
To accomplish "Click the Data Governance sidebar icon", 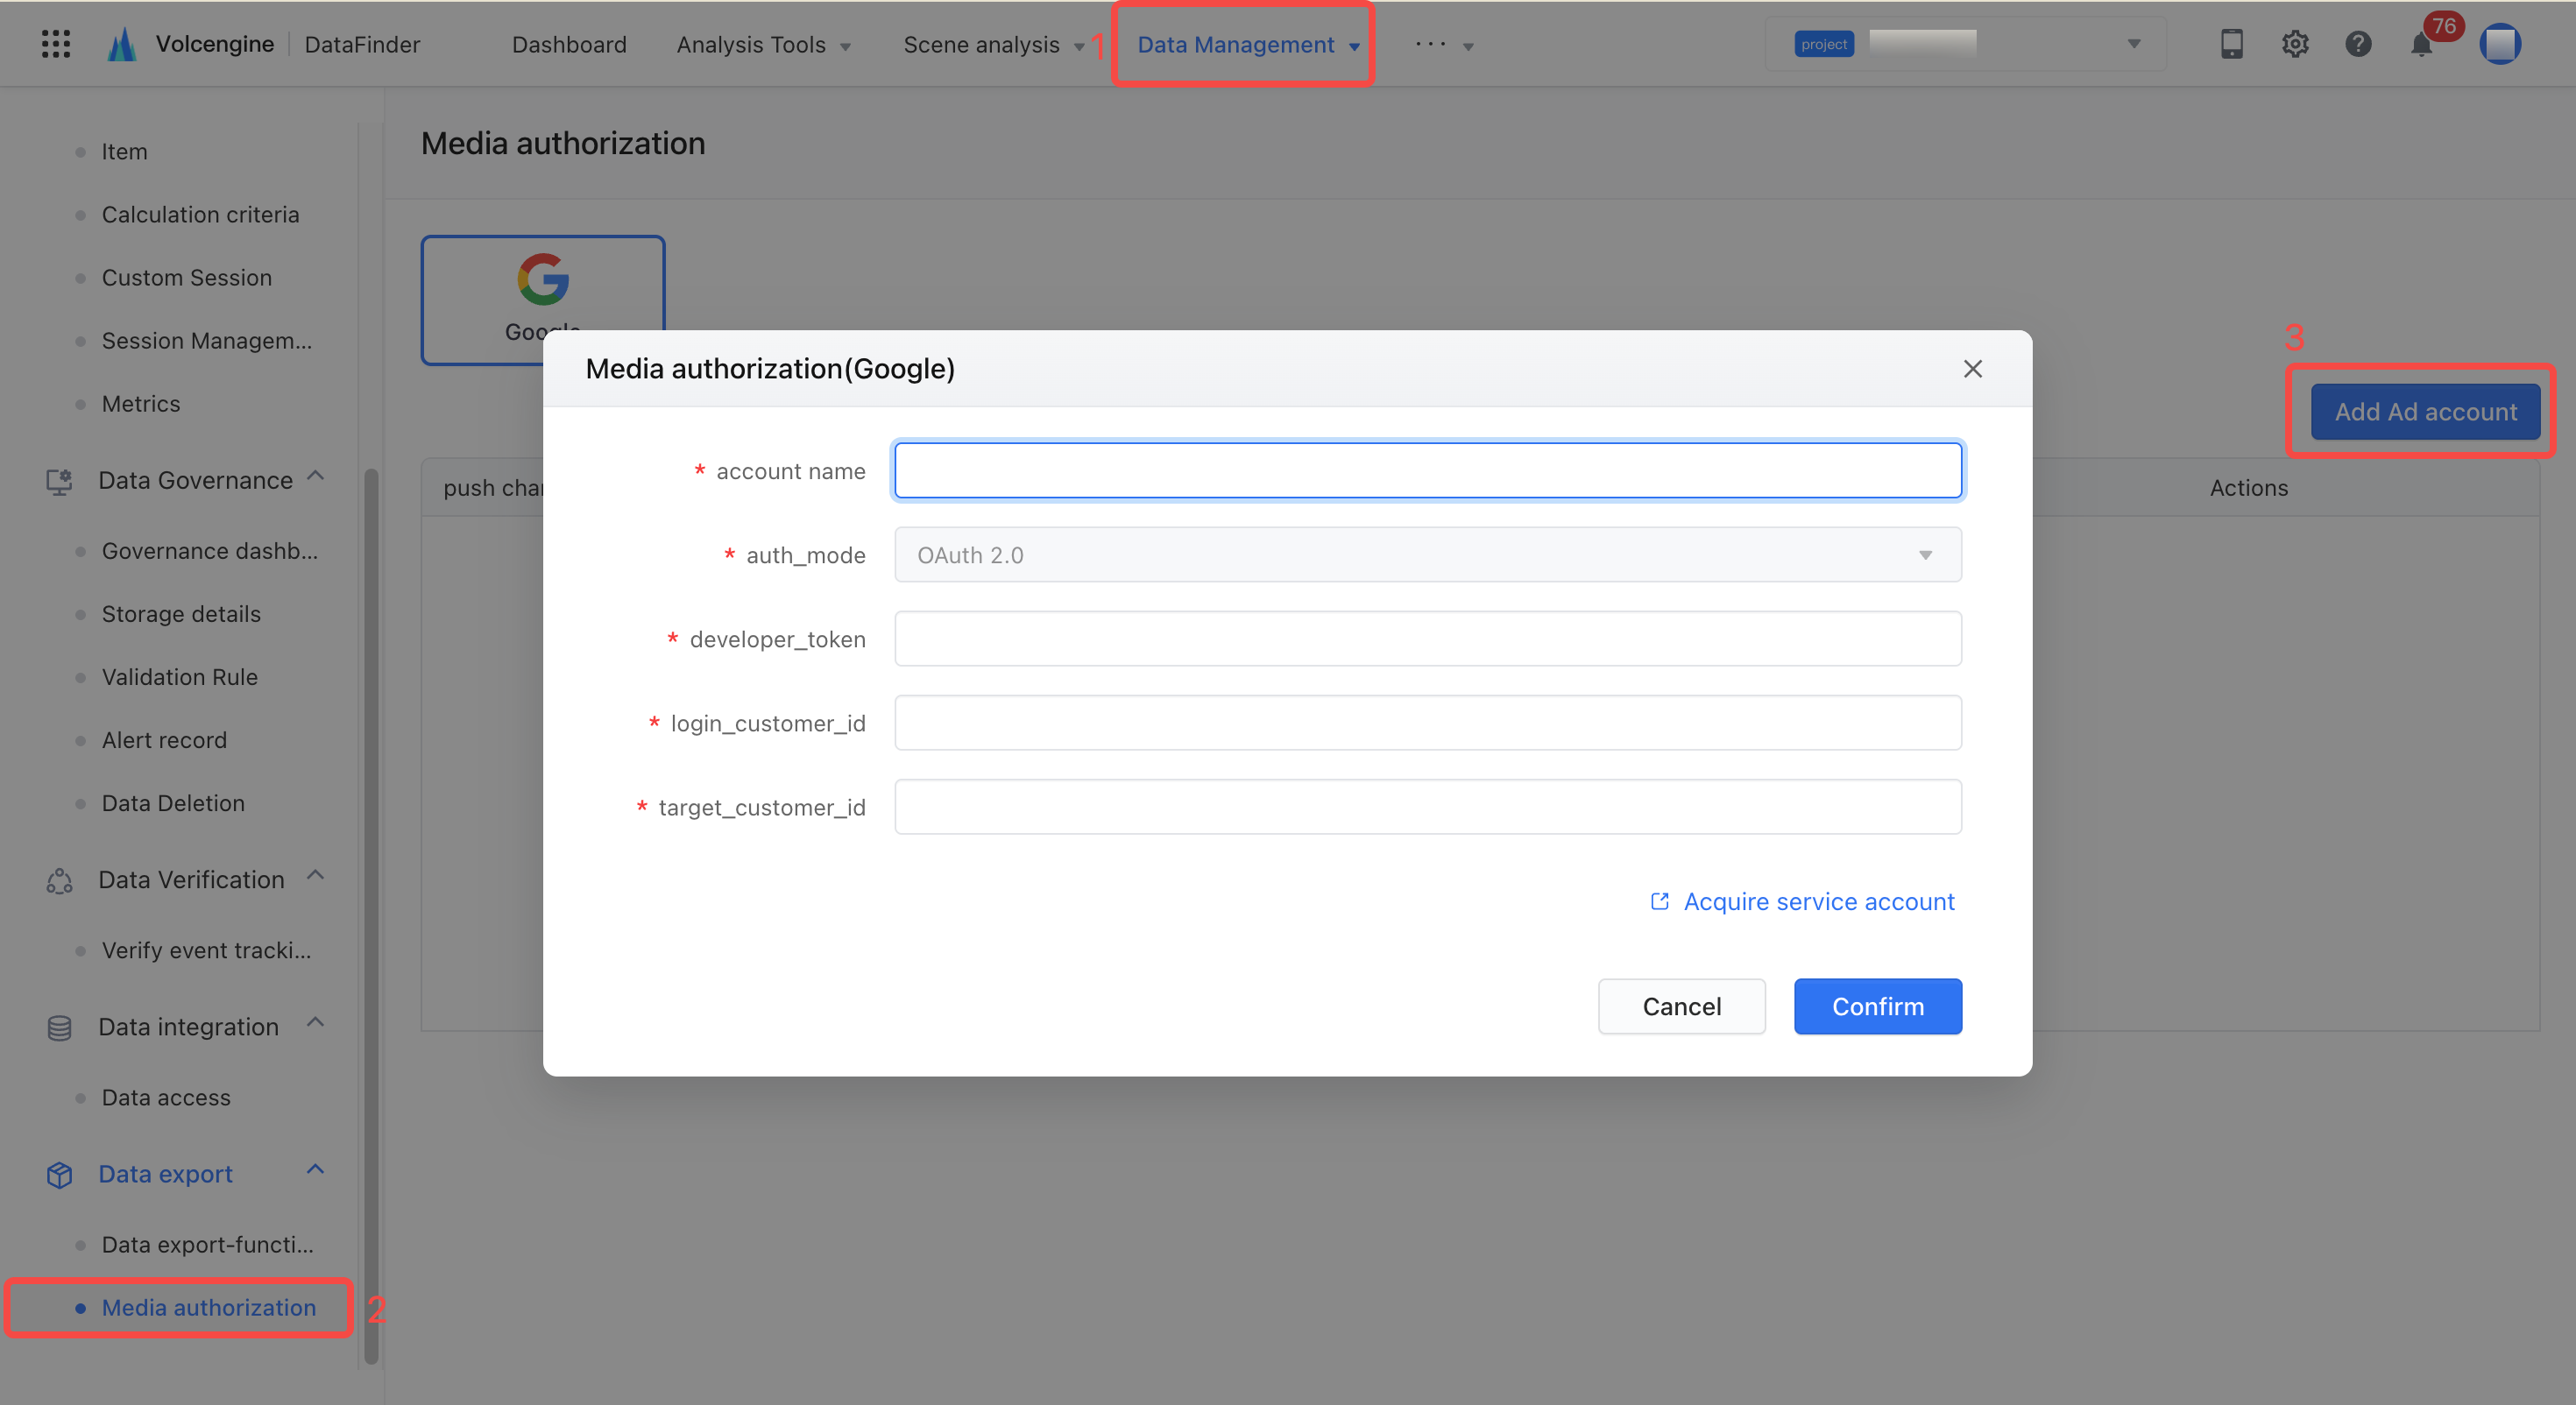I will (59, 481).
